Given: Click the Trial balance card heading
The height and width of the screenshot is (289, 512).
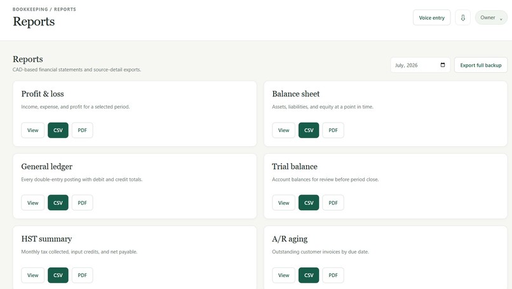Looking at the screenshot, I should [x=295, y=166].
